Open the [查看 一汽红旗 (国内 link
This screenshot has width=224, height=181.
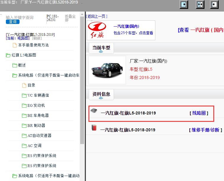click(201, 30)
